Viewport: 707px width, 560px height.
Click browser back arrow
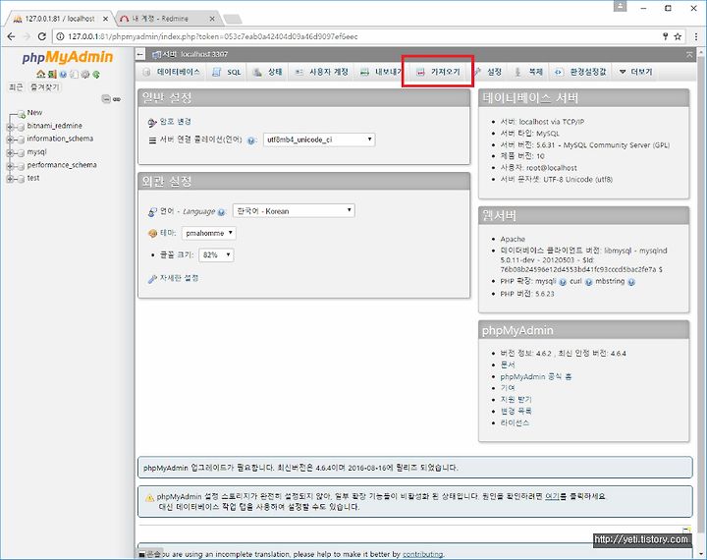pos(11,36)
